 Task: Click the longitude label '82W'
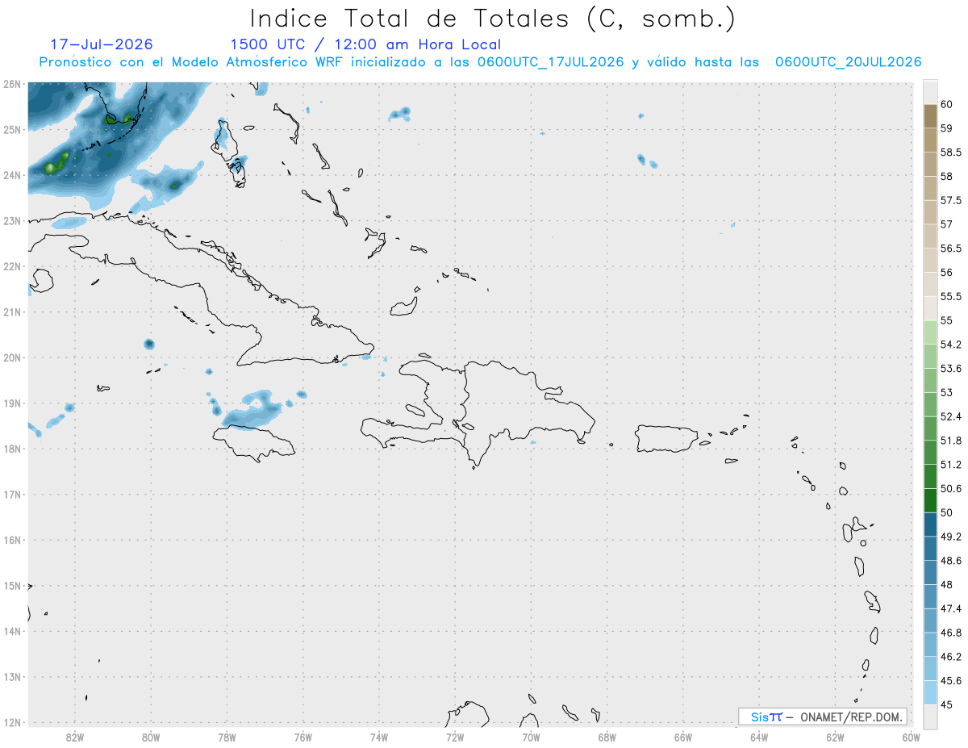tap(74, 737)
